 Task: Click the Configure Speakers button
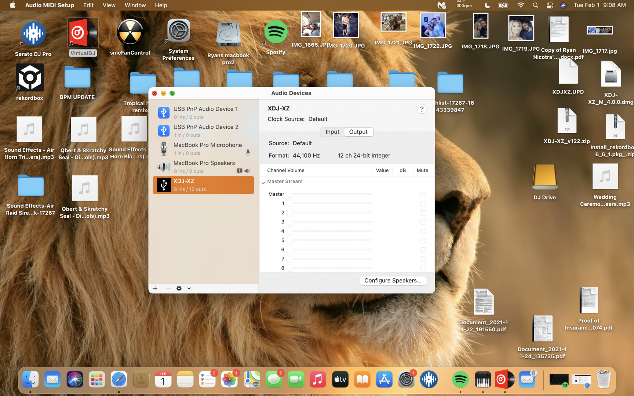tap(393, 280)
